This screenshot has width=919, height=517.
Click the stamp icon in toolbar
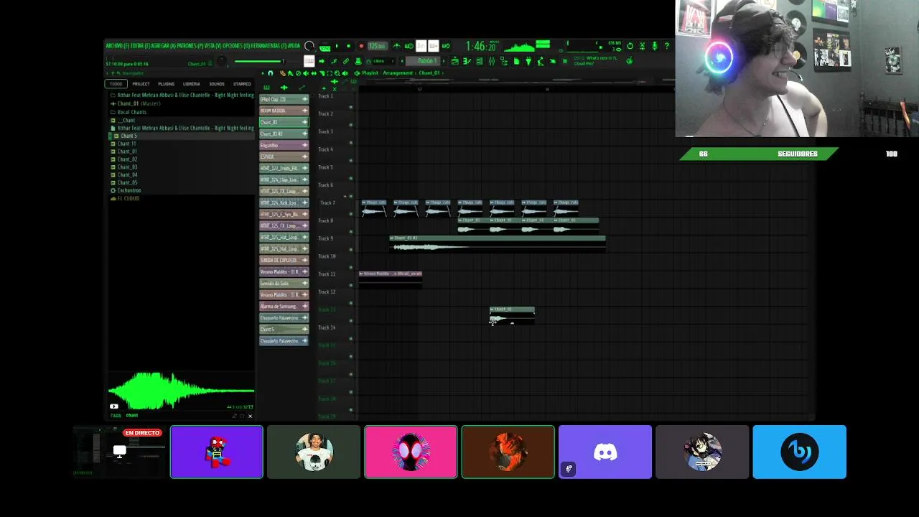point(358,61)
